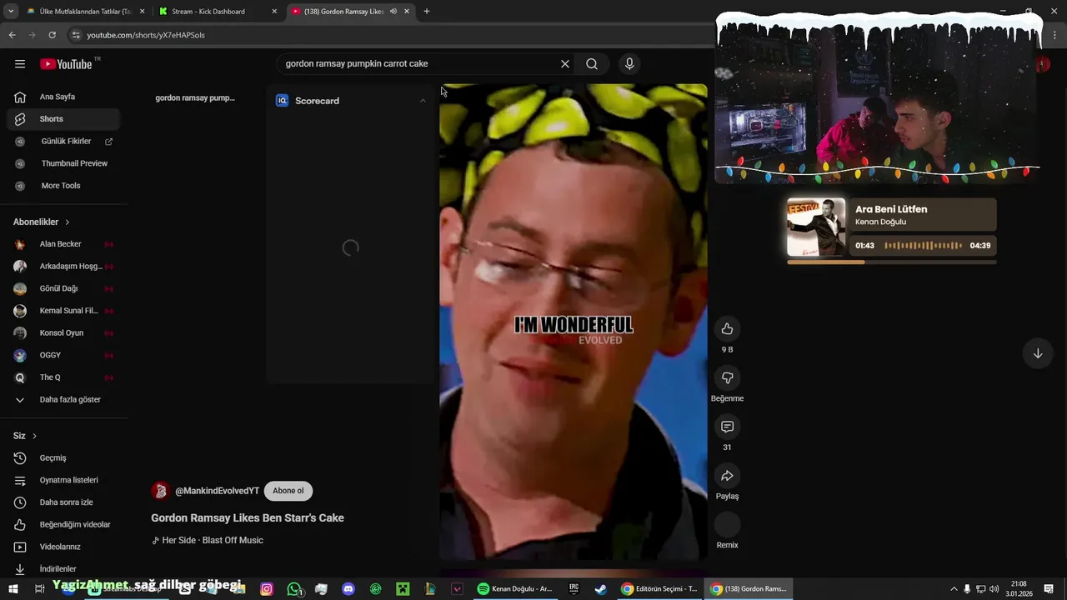Screen dimensions: 1067x600
Task: Open Kemal Sunal Fil... subscription channel
Action: tap(63, 311)
